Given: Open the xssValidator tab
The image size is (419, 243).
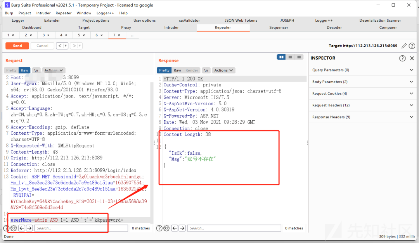Looking at the screenshot, I should click(189, 20).
